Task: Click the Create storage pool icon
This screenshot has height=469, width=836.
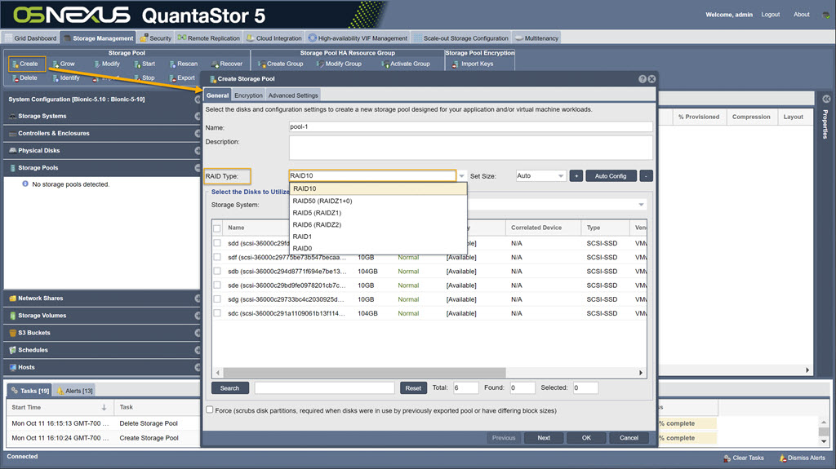Action: tap(15, 64)
